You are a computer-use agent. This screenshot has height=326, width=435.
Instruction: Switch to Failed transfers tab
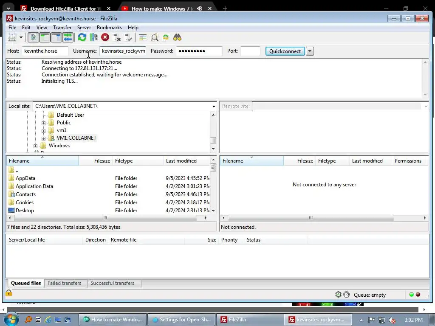click(65, 283)
